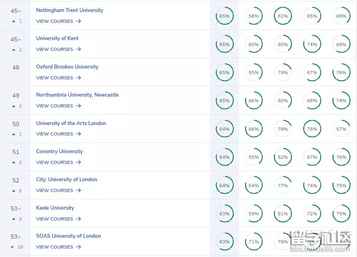
Task: Click Northumbria University's green rank-up arrow
Action: [x=14, y=106]
